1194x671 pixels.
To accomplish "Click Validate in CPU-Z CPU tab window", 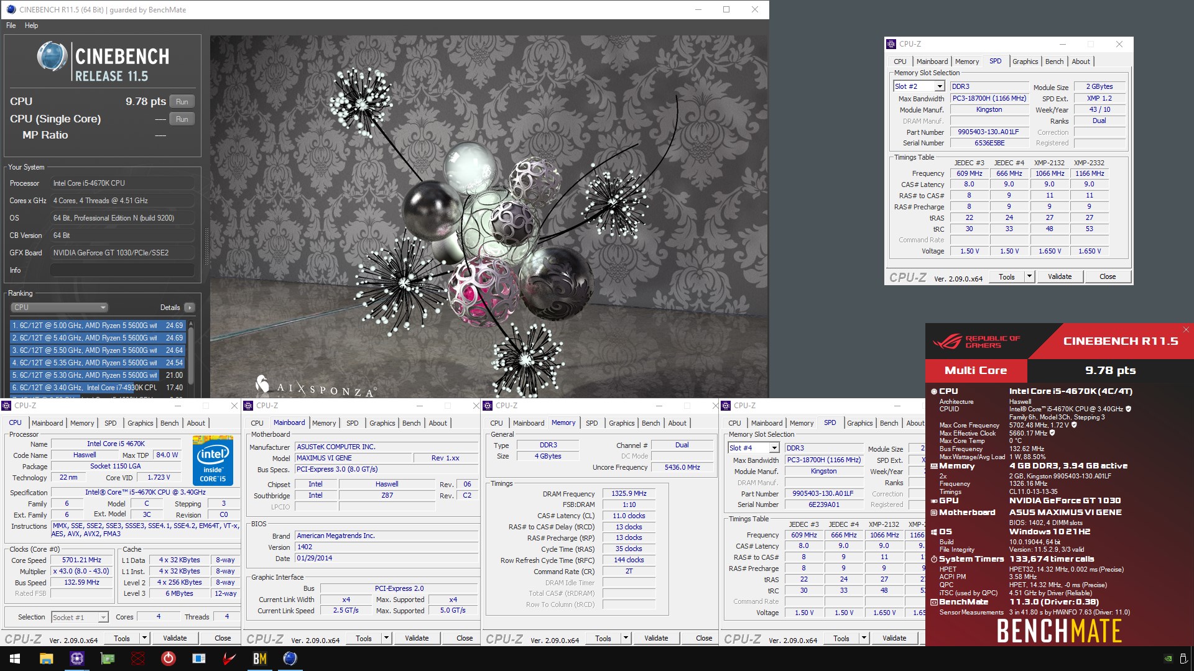I will pyautogui.click(x=175, y=638).
